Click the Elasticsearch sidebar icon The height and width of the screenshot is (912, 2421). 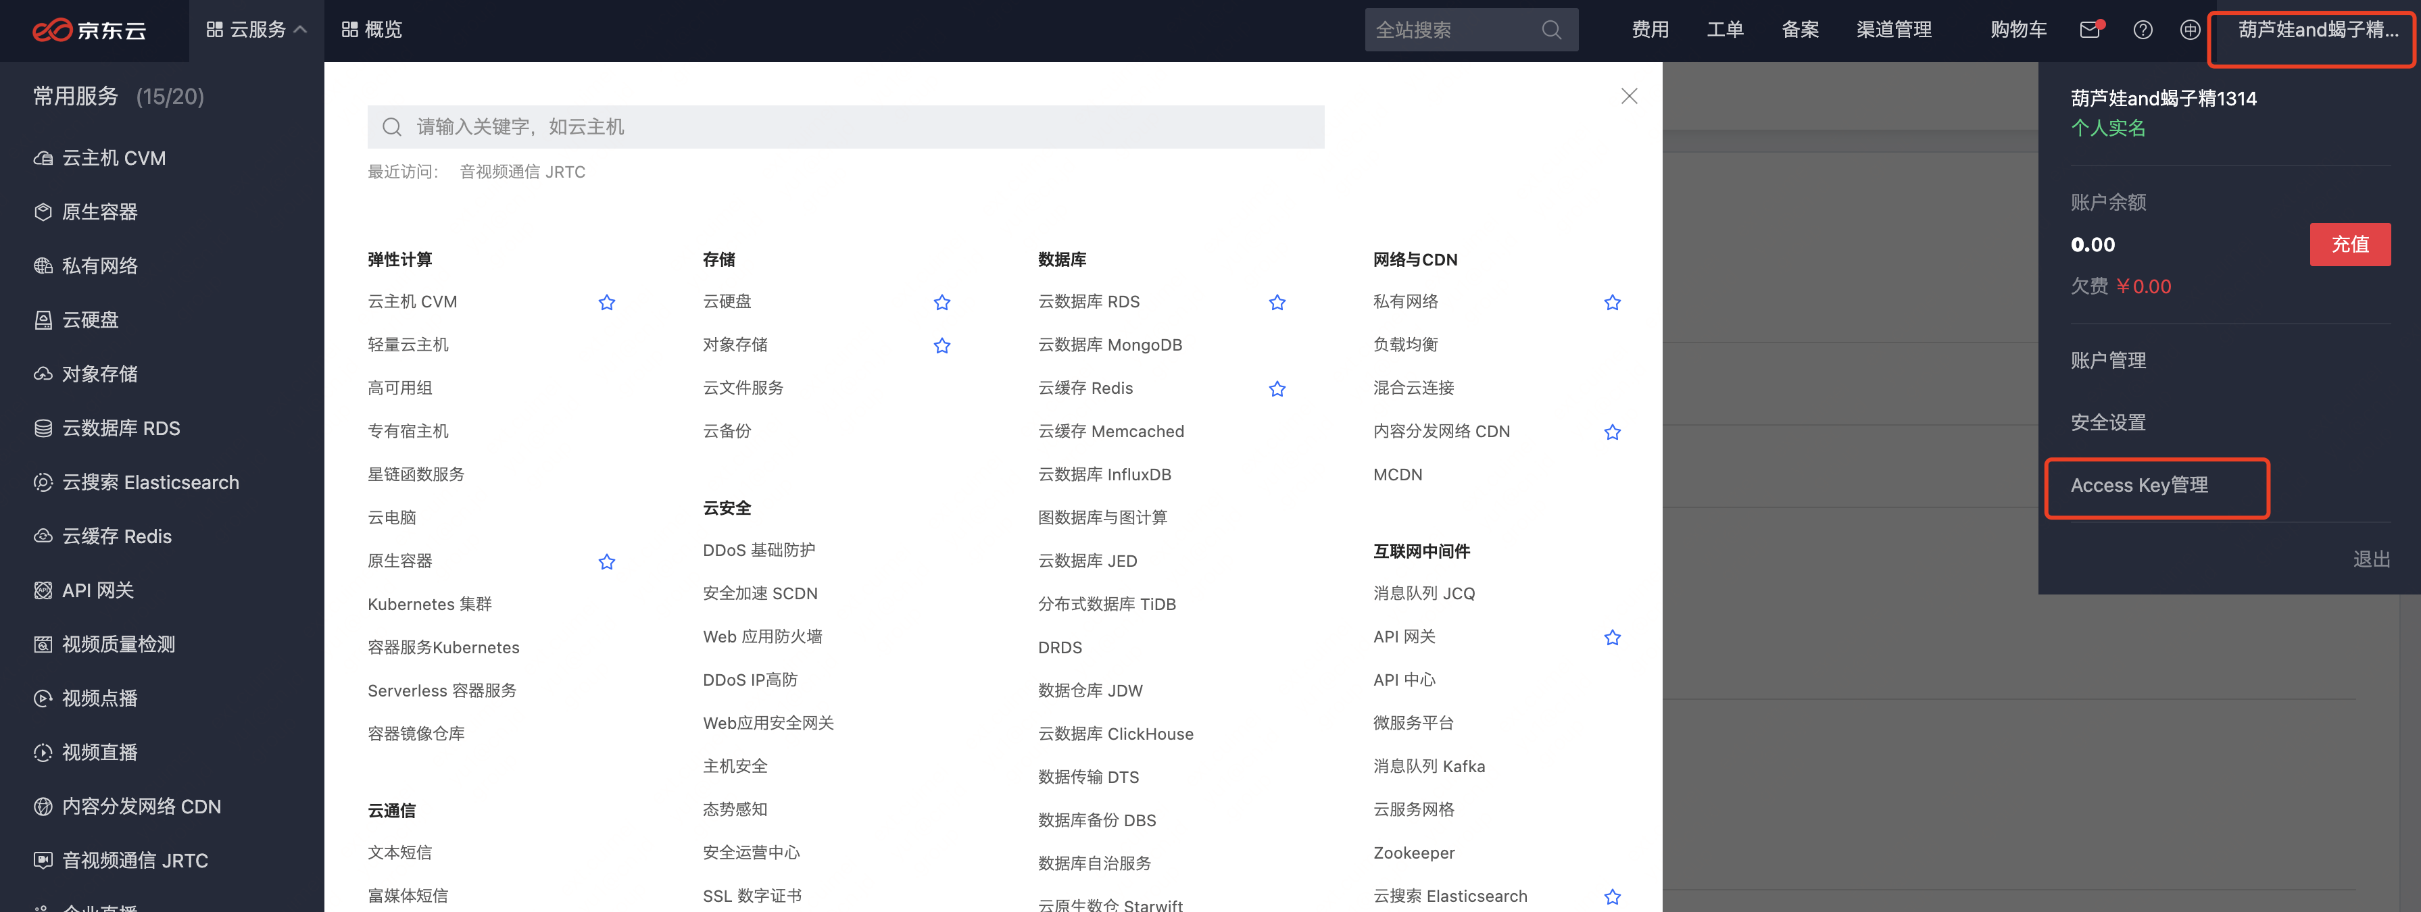tap(43, 483)
